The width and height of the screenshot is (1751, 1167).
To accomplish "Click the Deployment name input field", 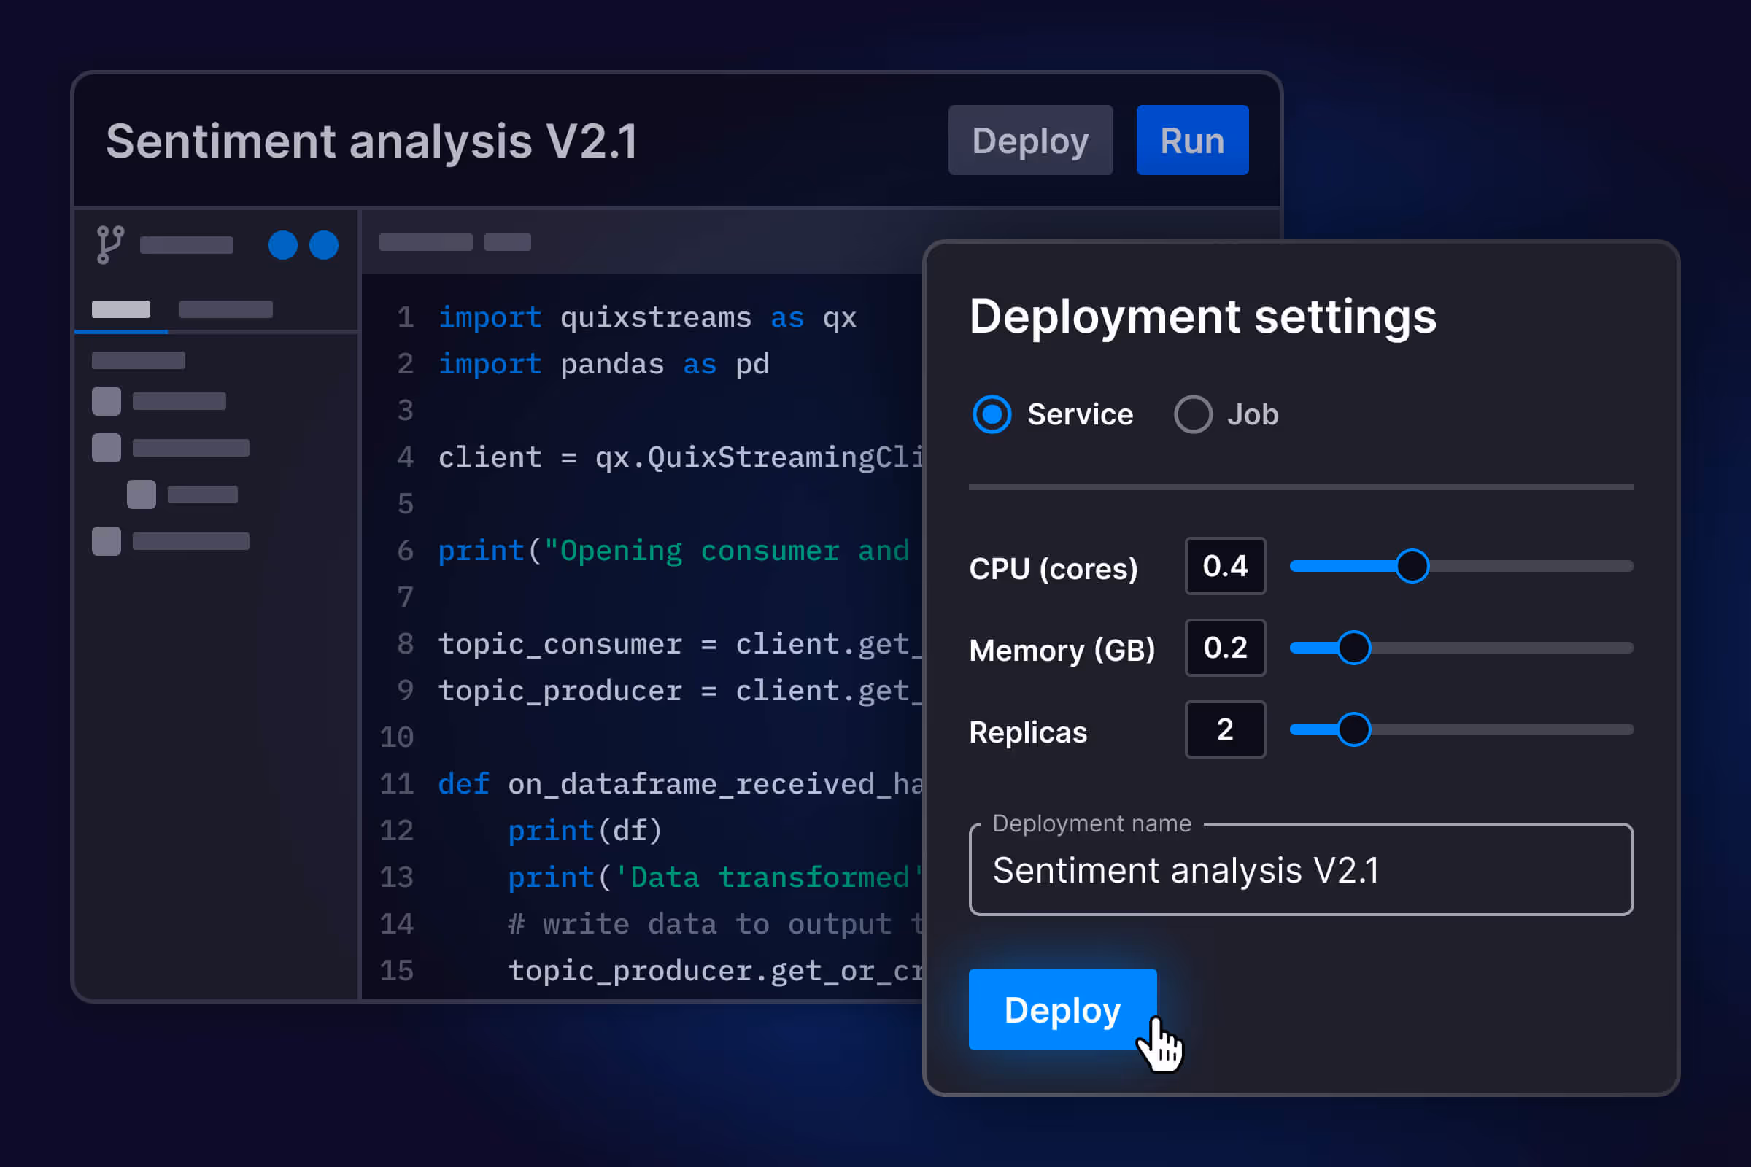I will [1300, 870].
